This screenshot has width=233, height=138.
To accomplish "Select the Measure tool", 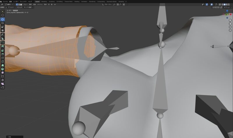I will coord(3,38).
